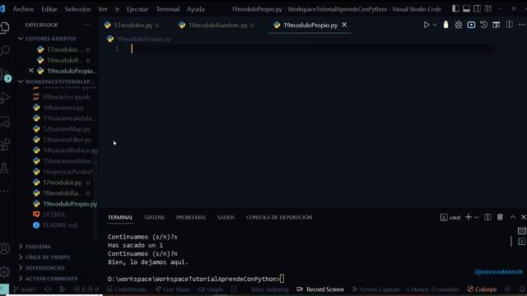Screen dimensions: 527x296
Task: Run the Python file with play button
Action: click(x=427, y=25)
